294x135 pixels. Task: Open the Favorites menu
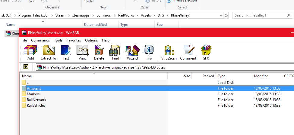point(74,40)
